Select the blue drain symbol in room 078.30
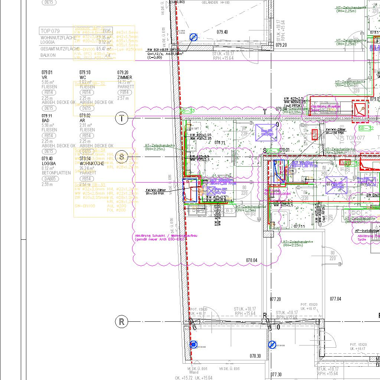This screenshot has width=380, height=380. (193, 345)
